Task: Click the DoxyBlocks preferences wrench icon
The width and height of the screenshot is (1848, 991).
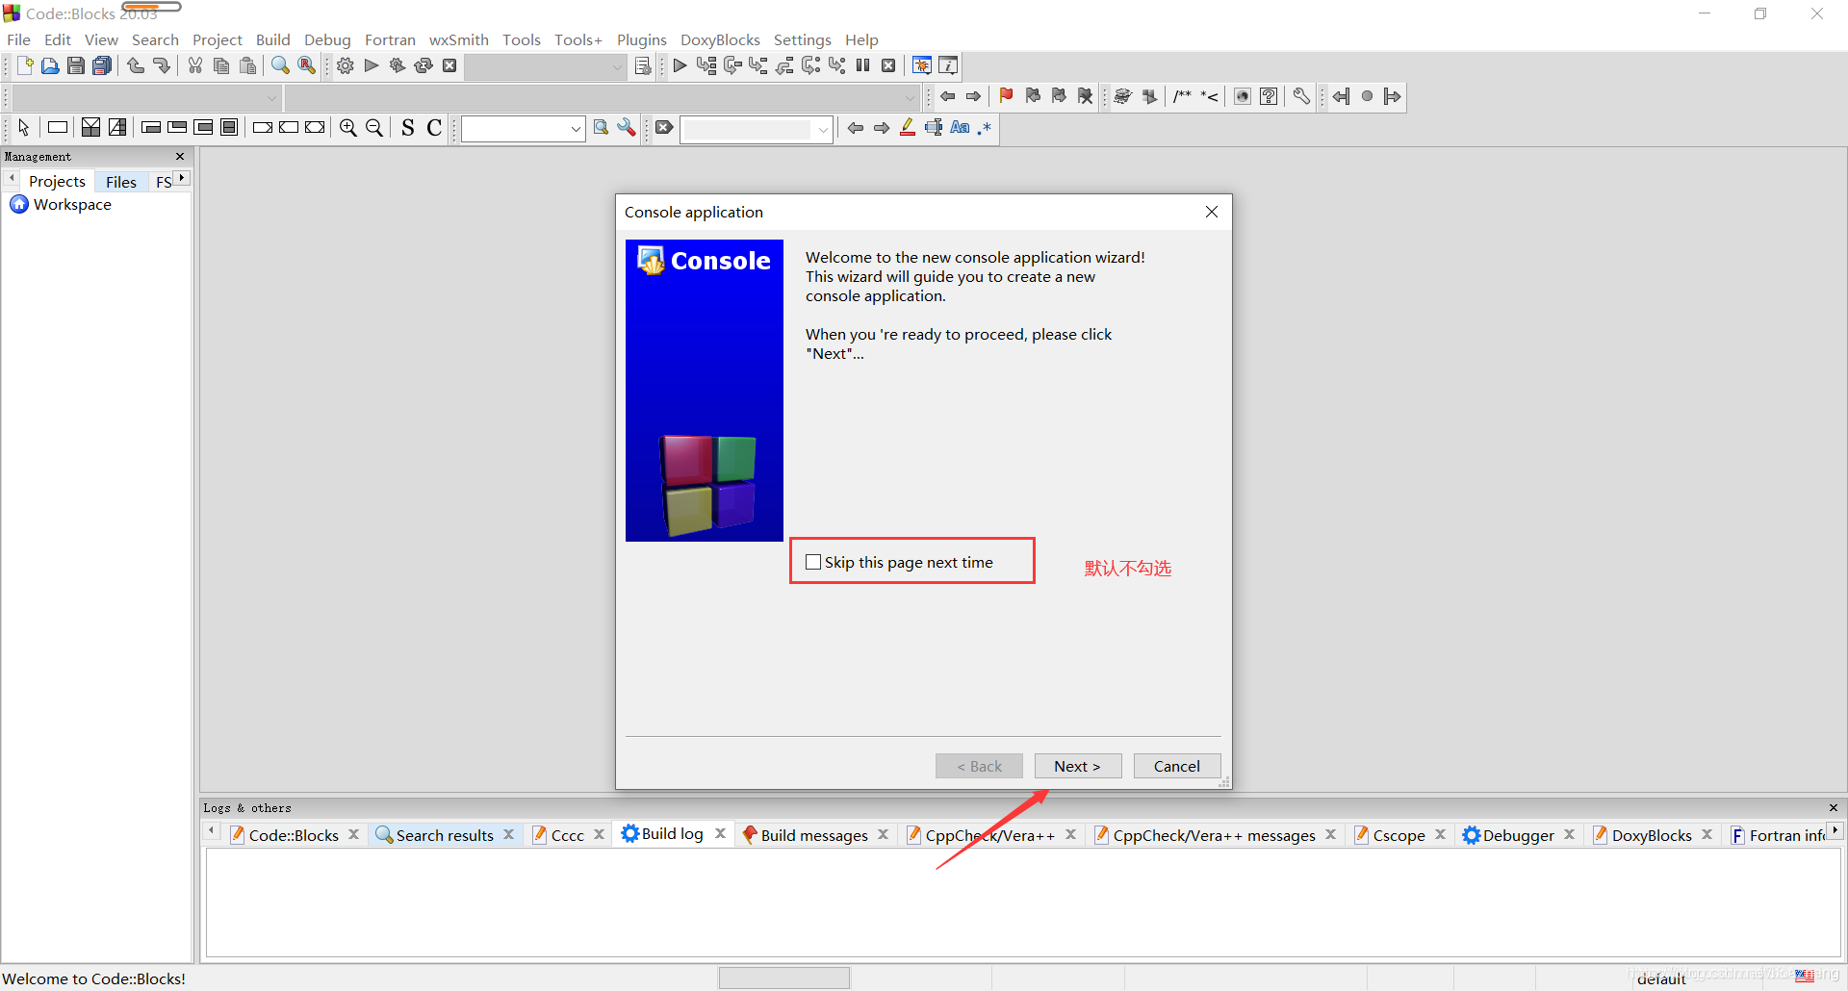Action: (x=1301, y=96)
